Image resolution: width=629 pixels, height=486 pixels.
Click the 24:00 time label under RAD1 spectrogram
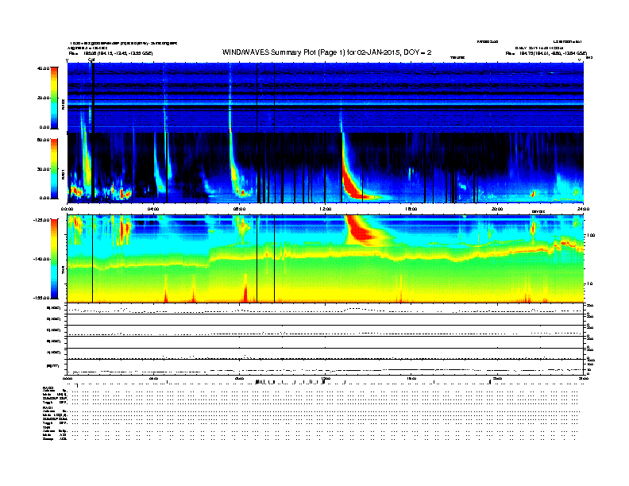click(x=583, y=209)
